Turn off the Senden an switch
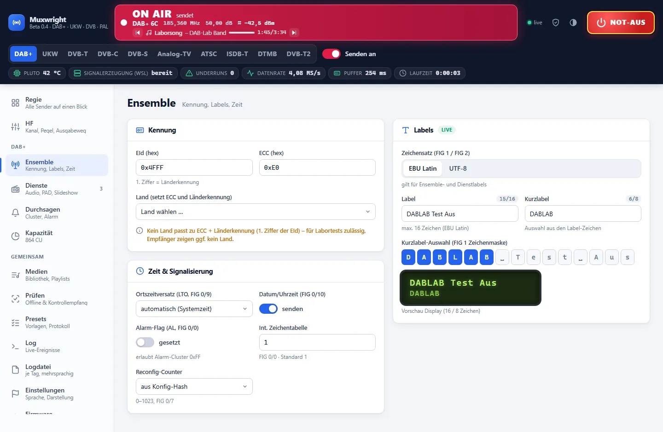The image size is (663, 432). (331, 54)
